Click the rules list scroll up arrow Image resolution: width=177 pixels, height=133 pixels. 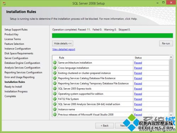click(171, 57)
